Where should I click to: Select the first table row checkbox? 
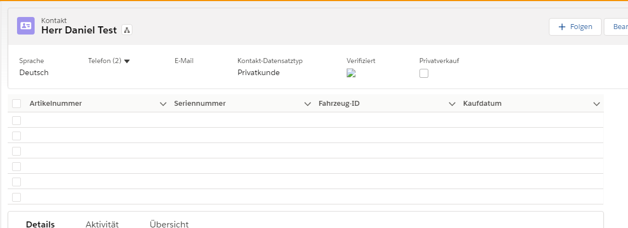[16, 120]
